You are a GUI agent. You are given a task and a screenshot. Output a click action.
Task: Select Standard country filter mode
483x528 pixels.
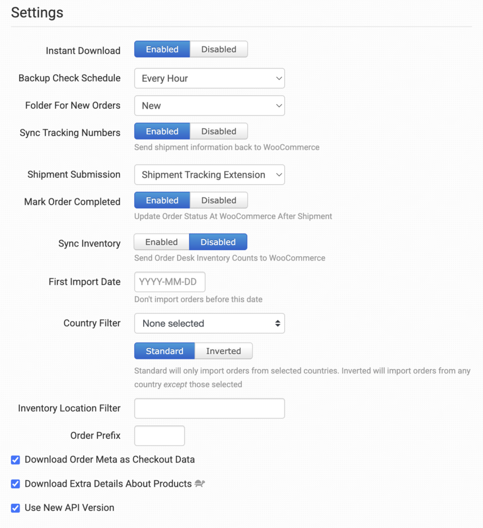[x=164, y=351]
